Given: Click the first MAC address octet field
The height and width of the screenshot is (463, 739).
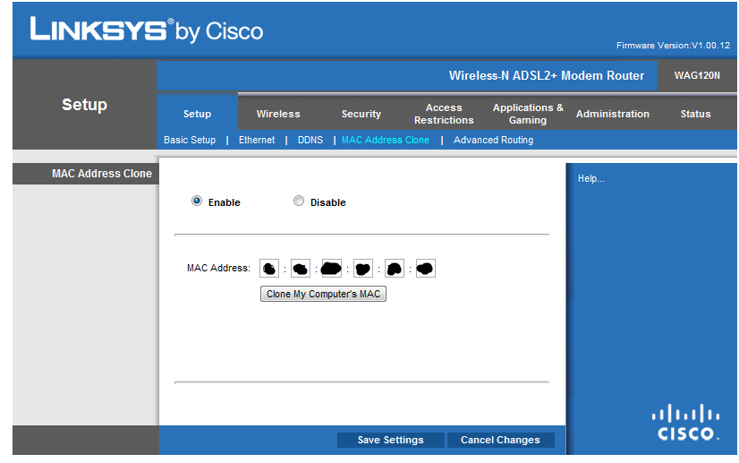Looking at the screenshot, I should tap(269, 268).
